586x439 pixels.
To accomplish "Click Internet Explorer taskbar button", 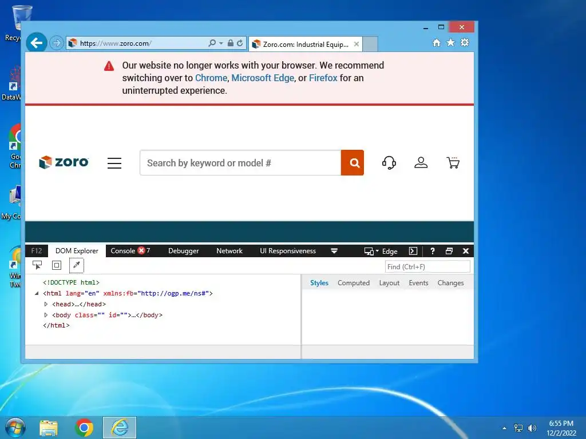I will pos(120,428).
